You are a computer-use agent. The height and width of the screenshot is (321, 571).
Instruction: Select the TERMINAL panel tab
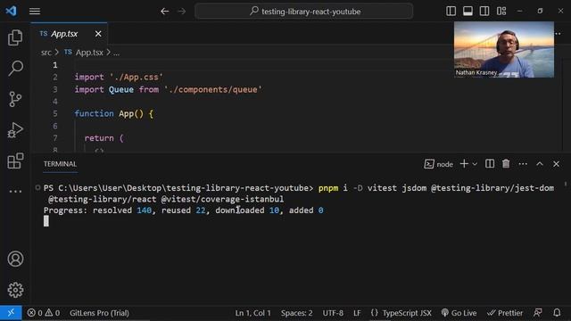(x=60, y=164)
